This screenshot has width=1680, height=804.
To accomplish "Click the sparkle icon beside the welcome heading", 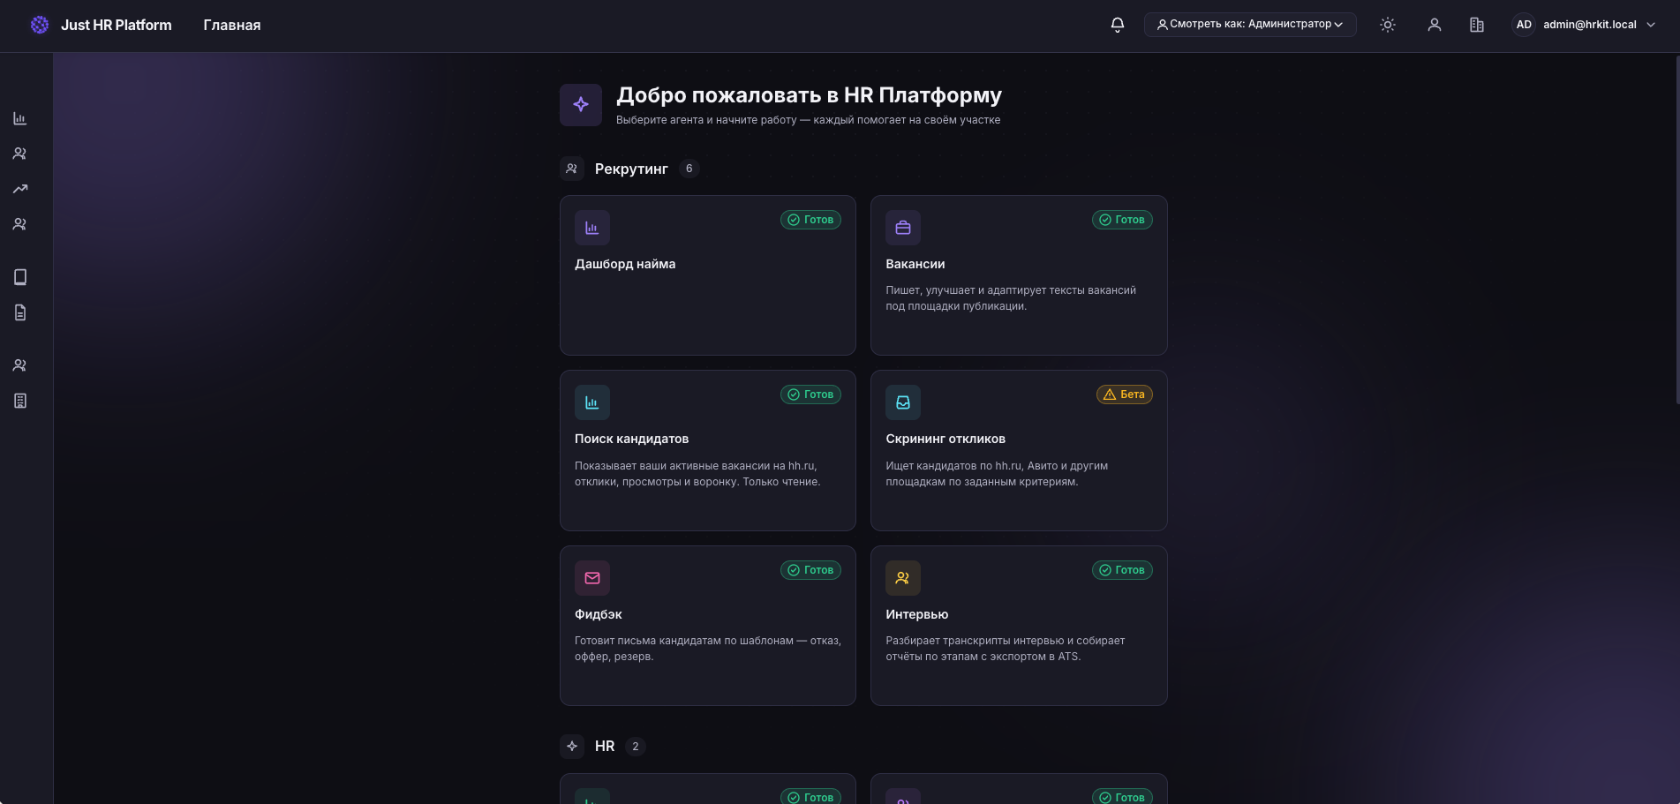I will 581,105.
